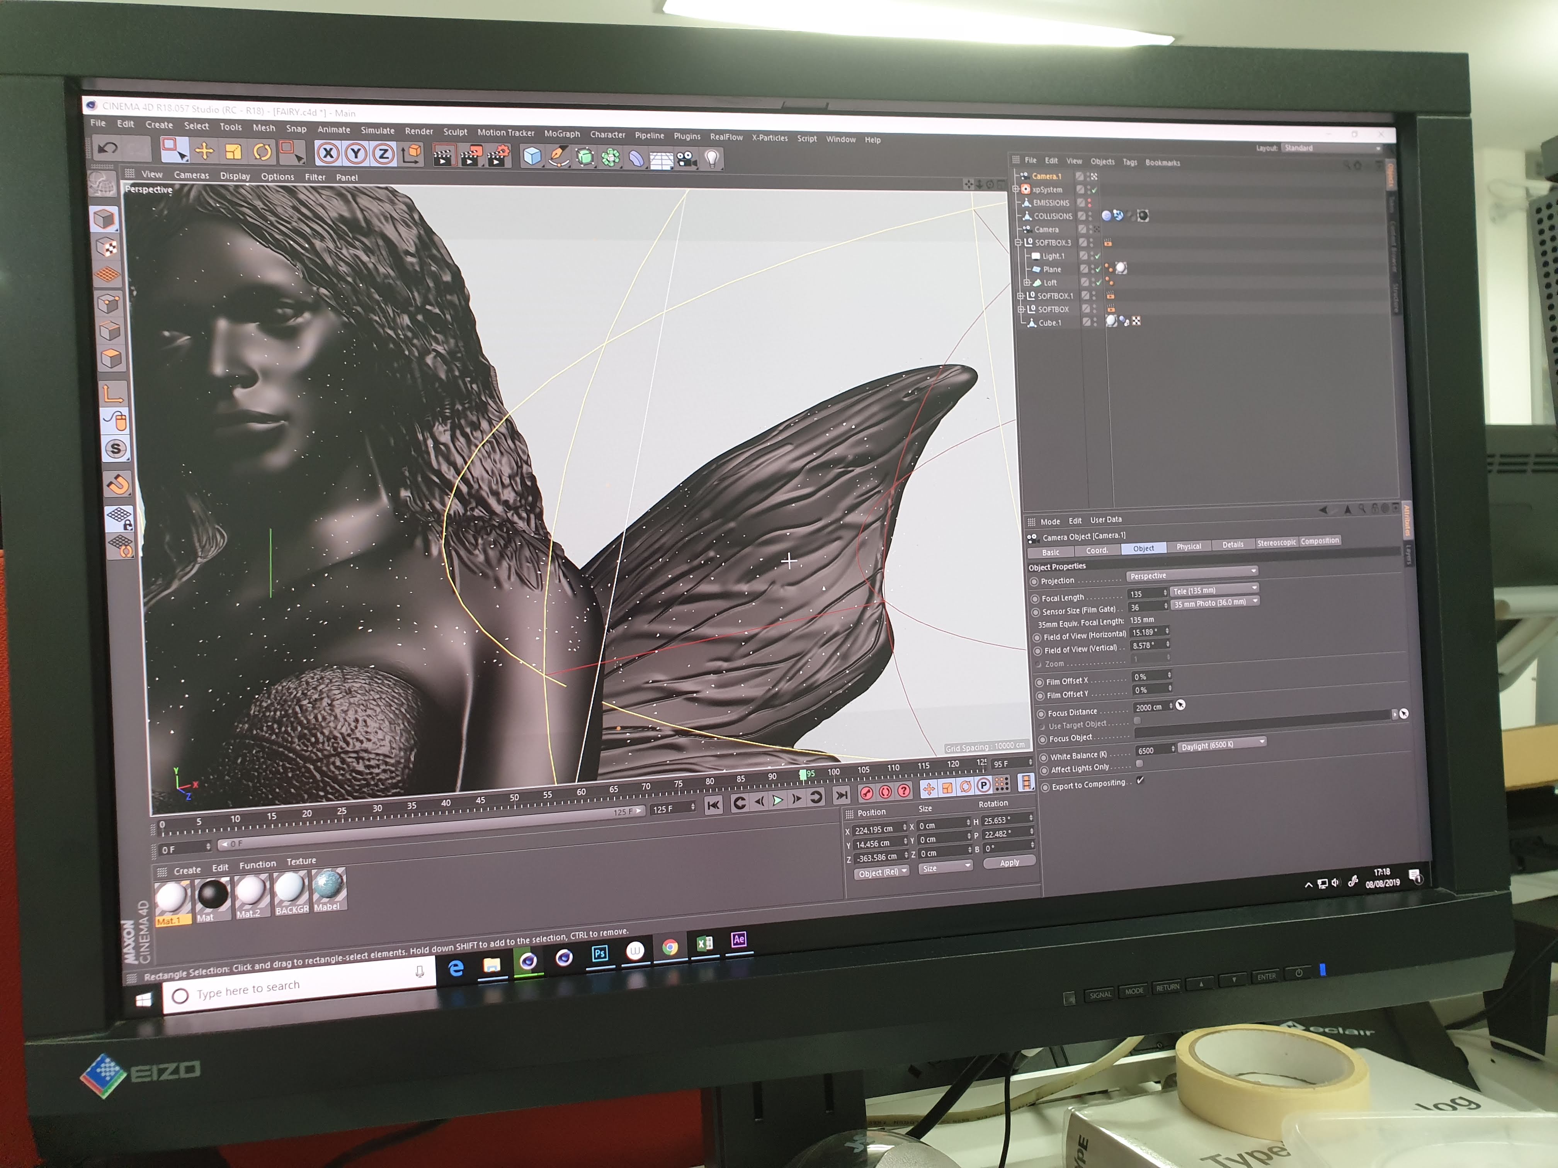Expand the SOFTBOX group
Viewport: 1558px width, 1168px height.
click(1021, 309)
